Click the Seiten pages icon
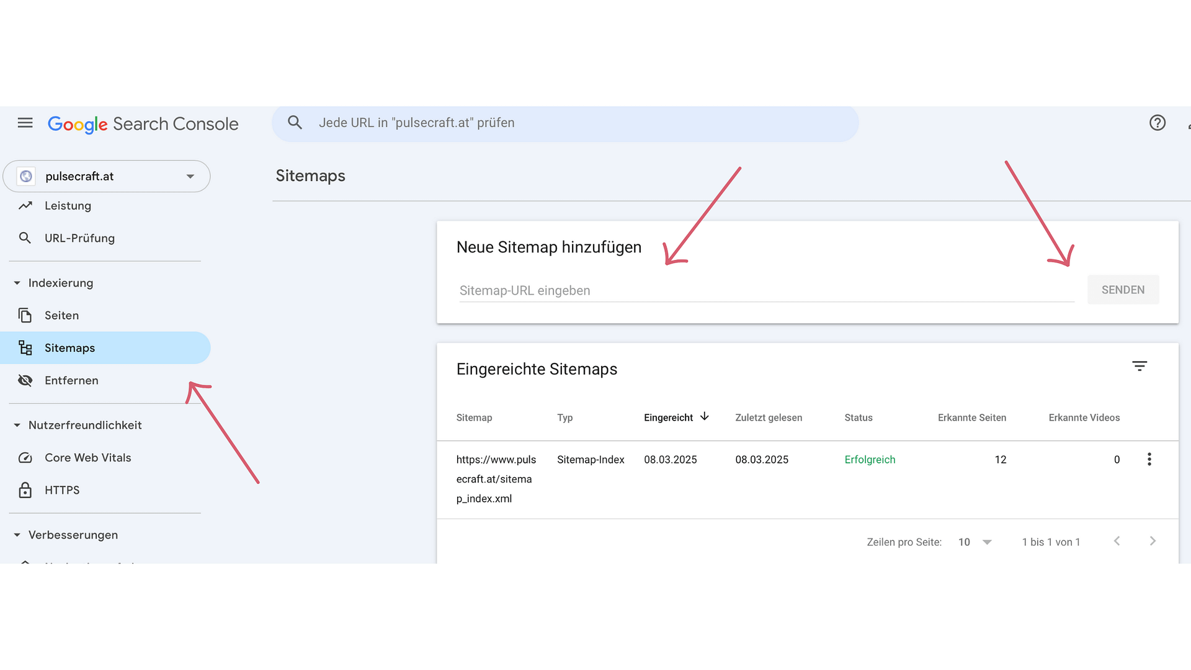The width and height of the screenshot is (1191, 670). click(x=25, y=315)
